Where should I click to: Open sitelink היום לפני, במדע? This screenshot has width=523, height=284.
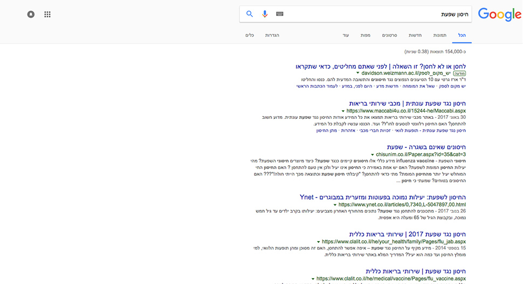[x=357, y=86]
